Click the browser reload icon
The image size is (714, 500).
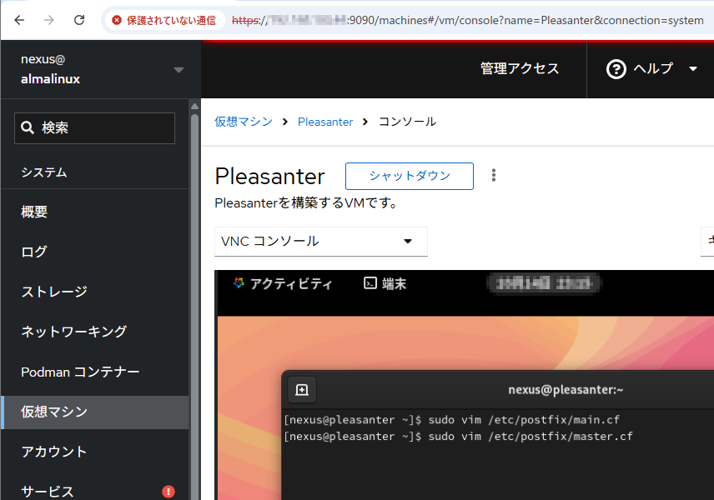pos(79,20)
